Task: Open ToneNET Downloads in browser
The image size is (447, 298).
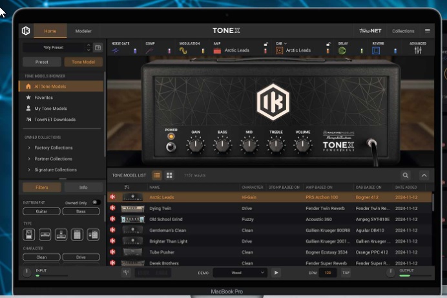Action: tap(61, 119)
